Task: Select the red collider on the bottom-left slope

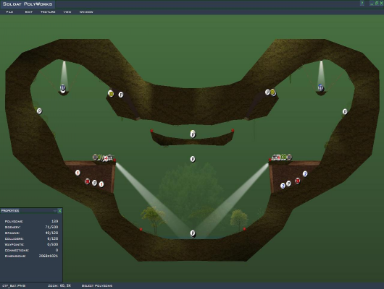Action: click(x=141, y=229)
